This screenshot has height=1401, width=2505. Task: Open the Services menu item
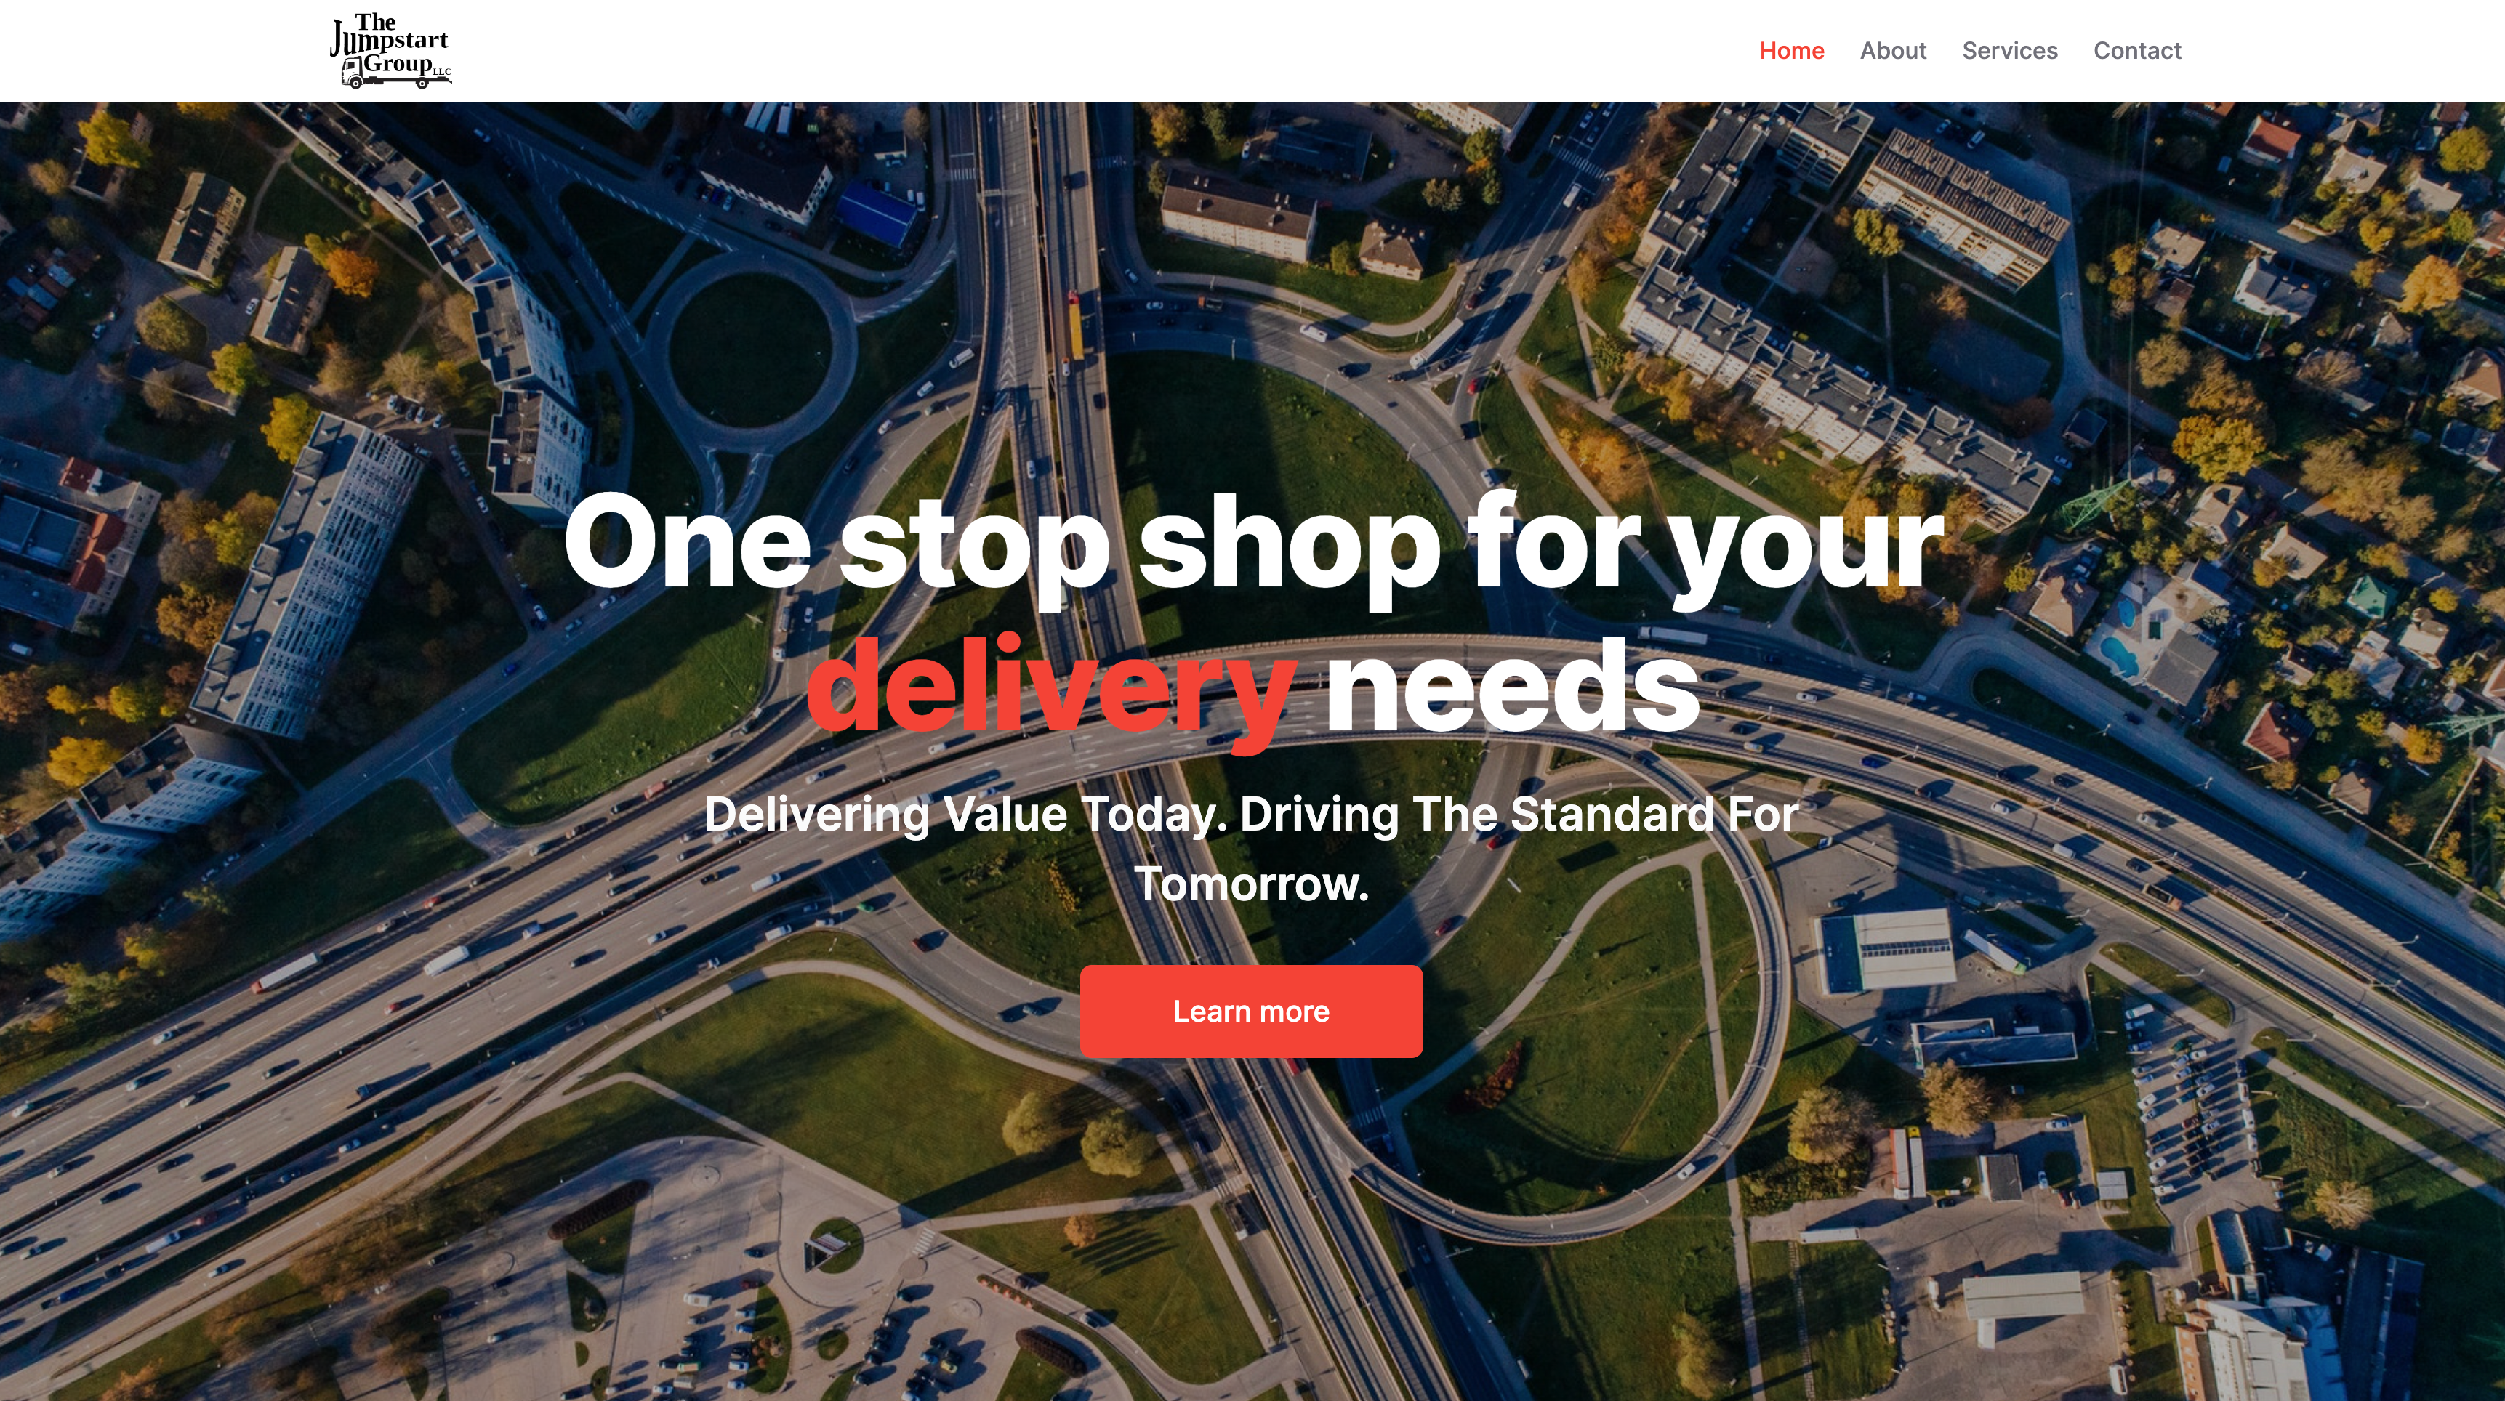pos(2009,51)
